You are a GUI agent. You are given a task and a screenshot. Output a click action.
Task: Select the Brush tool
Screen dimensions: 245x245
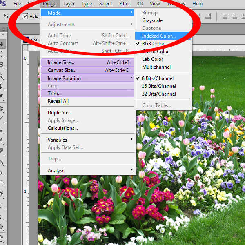(x=2, y=118)
